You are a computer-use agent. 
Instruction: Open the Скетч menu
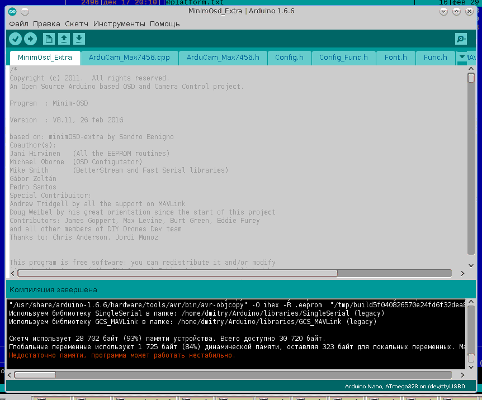(x=77, y=24)
